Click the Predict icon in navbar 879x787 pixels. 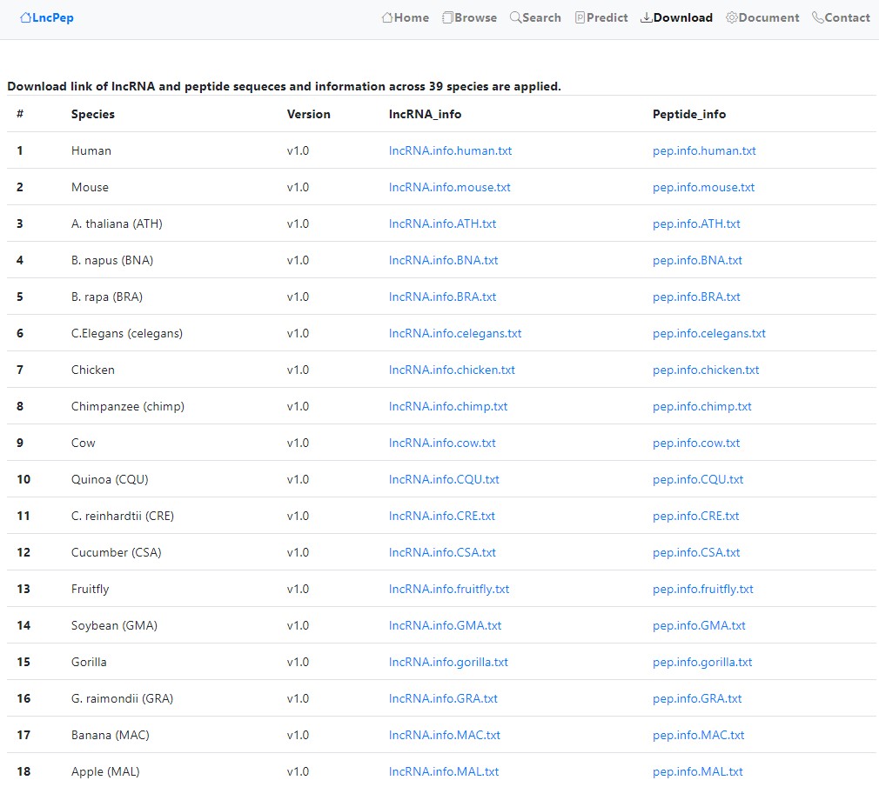coord(580,17)
